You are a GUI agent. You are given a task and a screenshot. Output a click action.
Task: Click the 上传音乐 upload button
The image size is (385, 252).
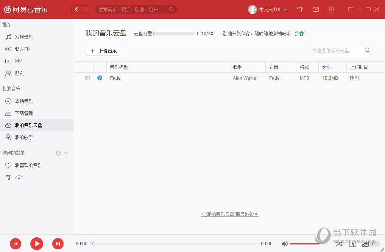click(x=103, y=51)
